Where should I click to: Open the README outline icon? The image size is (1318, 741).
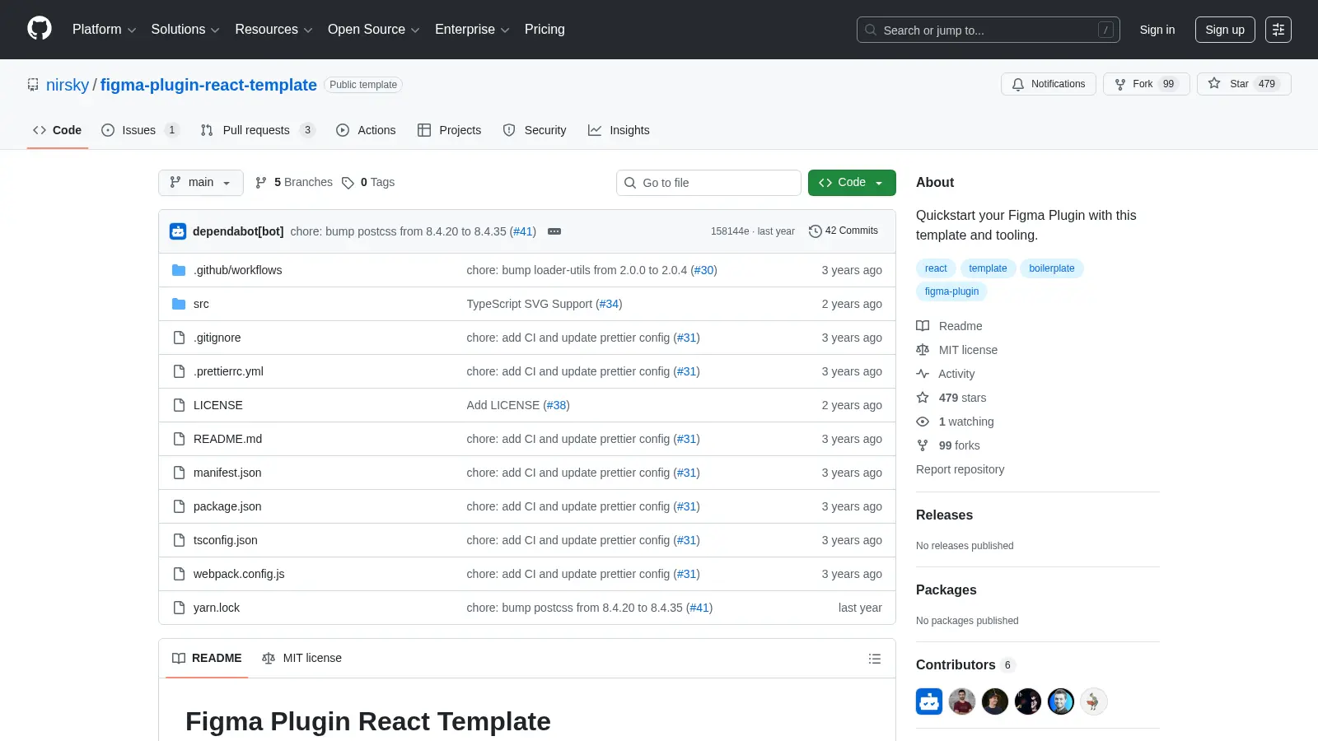875,659
